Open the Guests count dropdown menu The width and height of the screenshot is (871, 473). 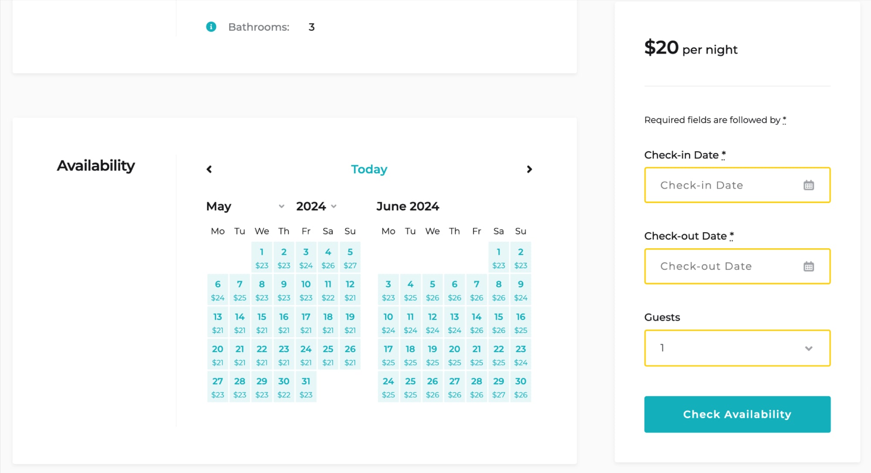736,348
